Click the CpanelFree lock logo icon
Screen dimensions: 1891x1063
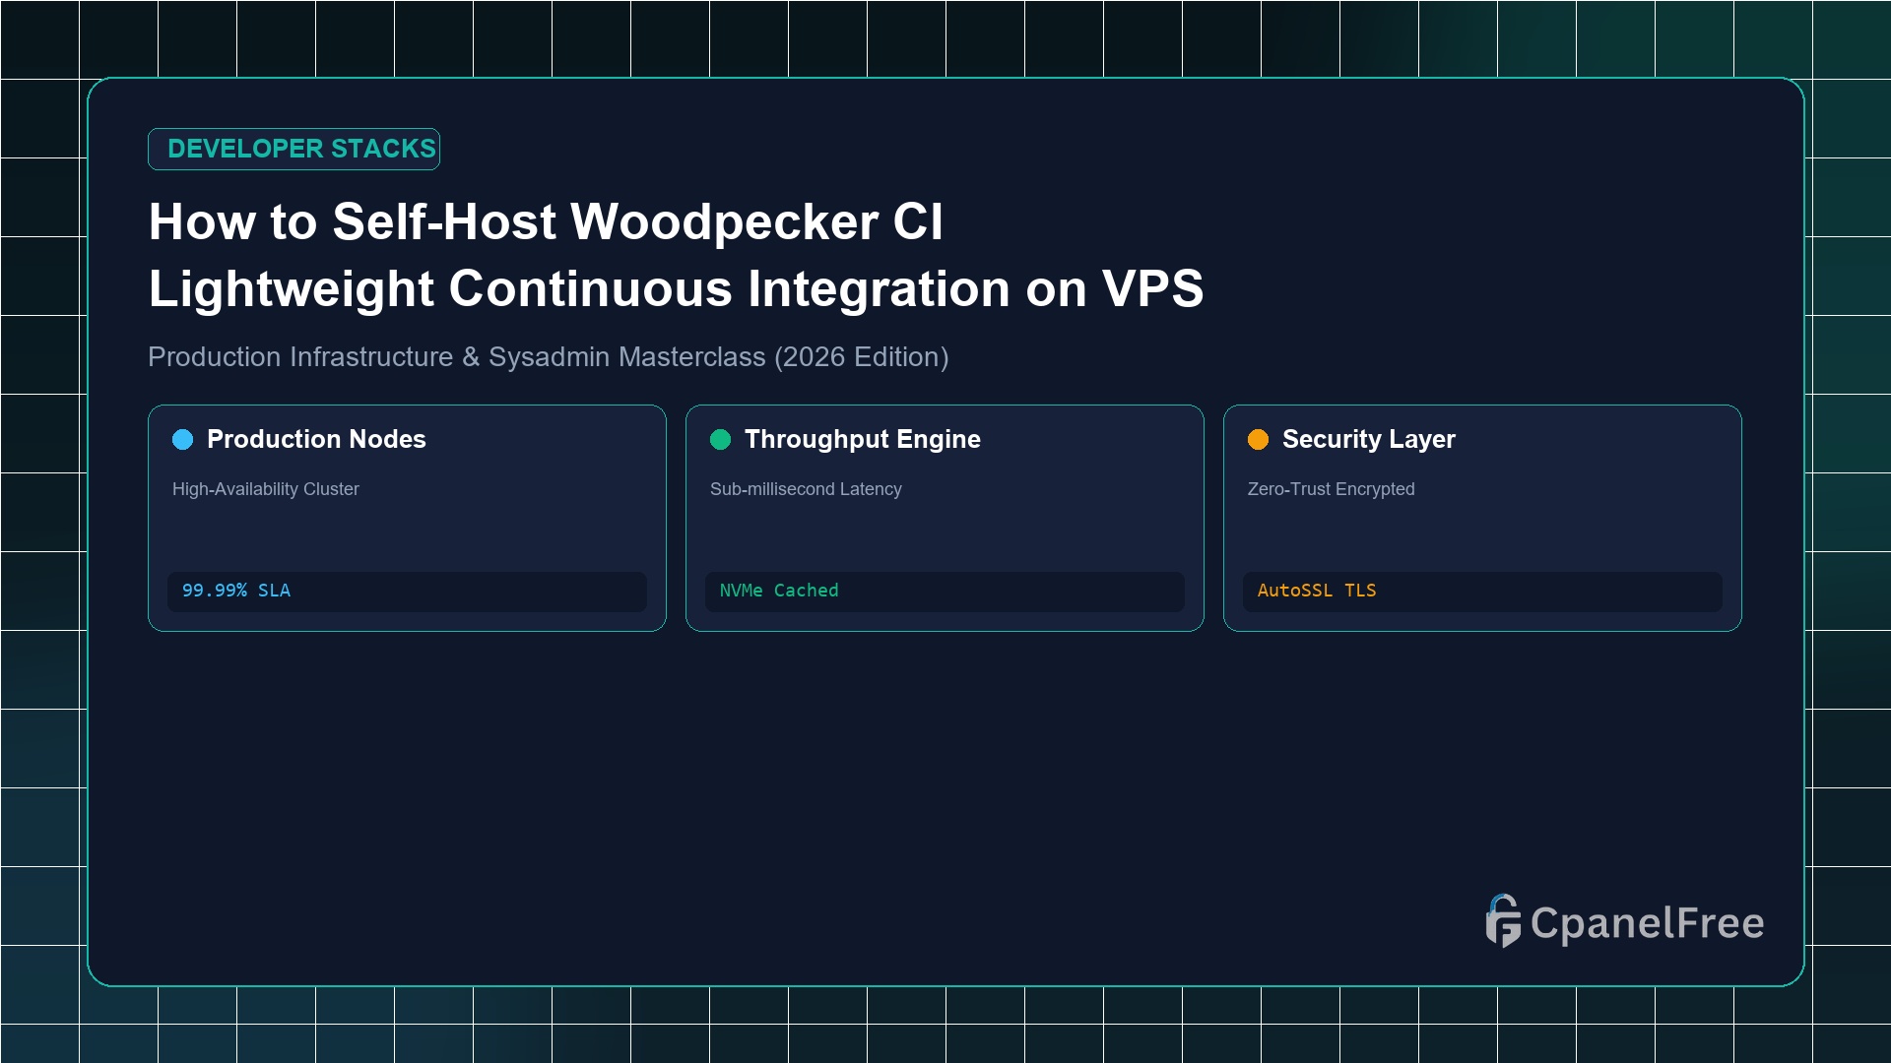(1503, 921)
